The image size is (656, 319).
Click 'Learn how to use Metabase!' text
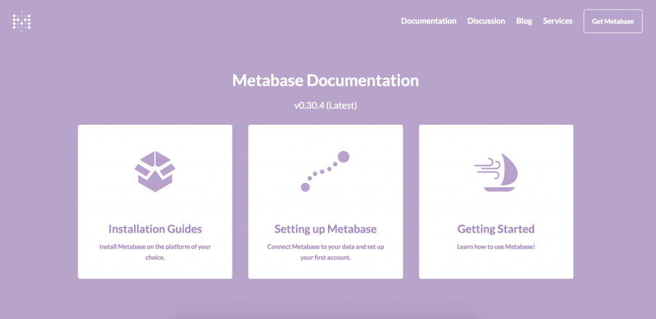click(x=496, y=247)
